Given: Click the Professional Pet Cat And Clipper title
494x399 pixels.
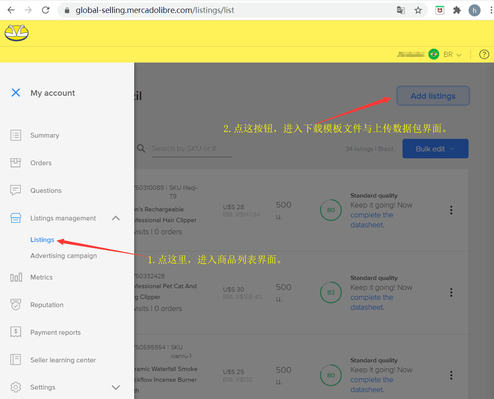Looking at the screenshot, I should point(166,292).
